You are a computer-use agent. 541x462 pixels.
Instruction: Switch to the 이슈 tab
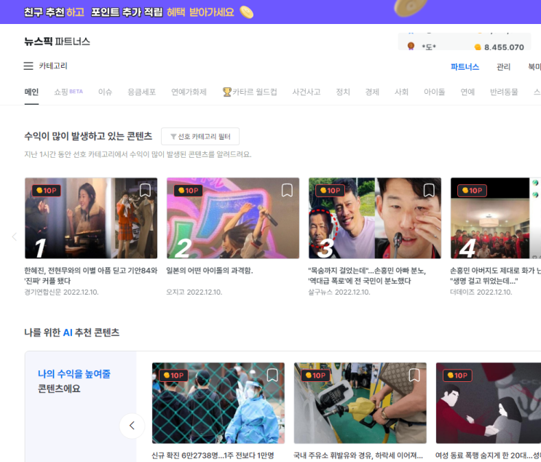(x=106, y=92)
